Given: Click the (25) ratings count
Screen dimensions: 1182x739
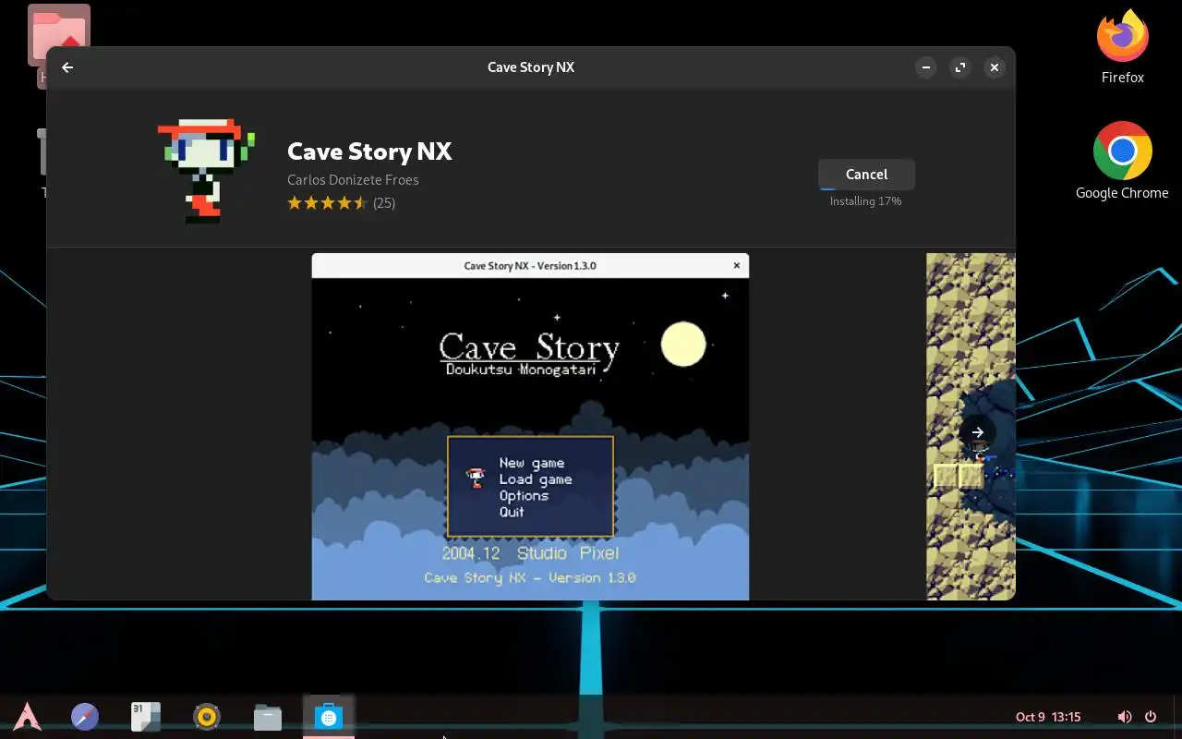Looking at the screenshot, I should coord(384,203).
